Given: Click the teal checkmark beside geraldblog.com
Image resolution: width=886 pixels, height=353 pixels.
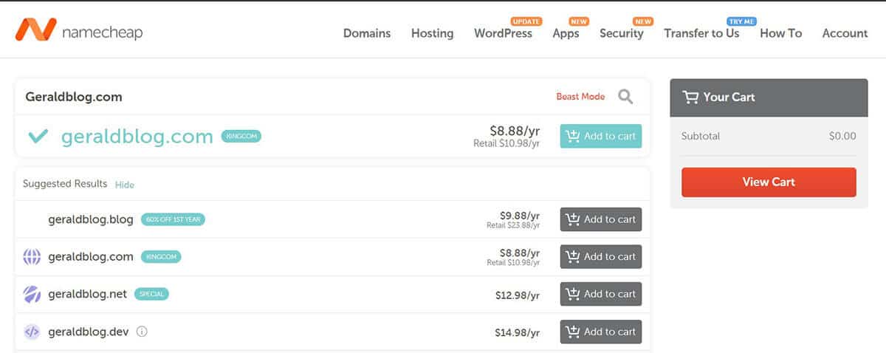Looking at the screenshot, I should coord(38,137).
